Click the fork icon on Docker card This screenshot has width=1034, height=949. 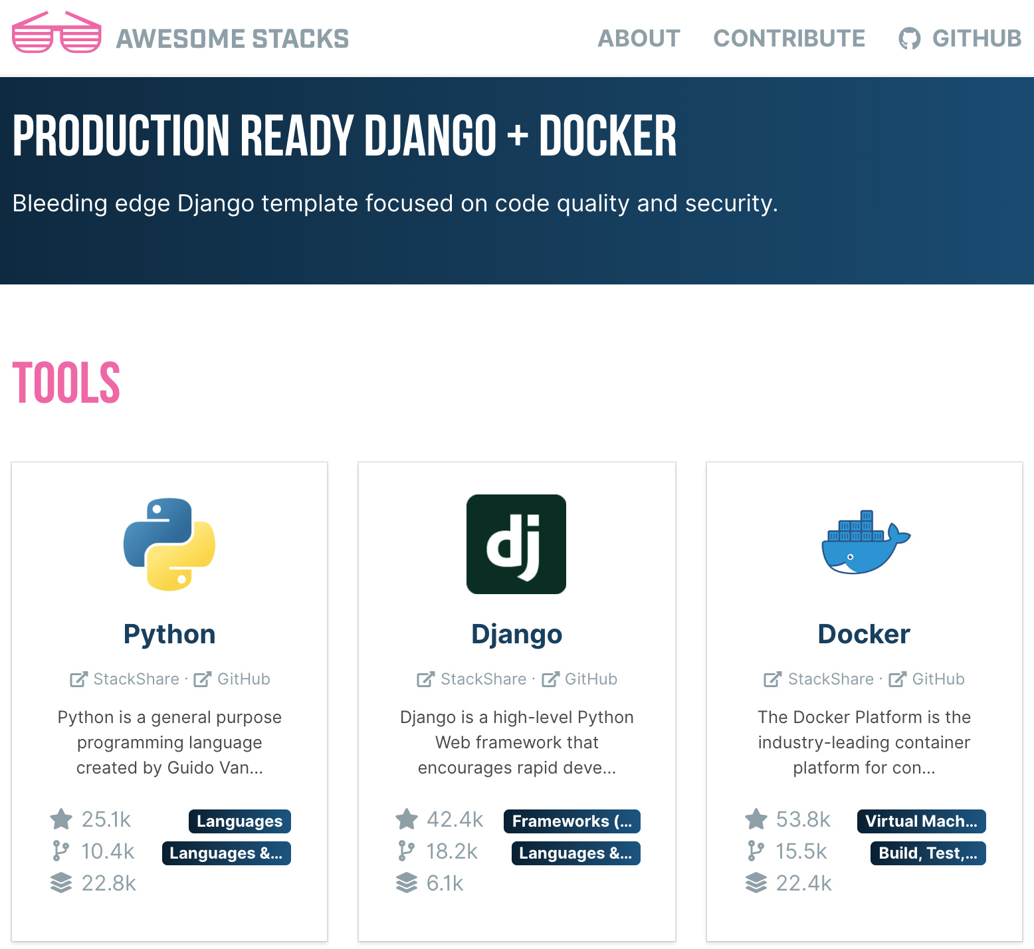(756, 851)
